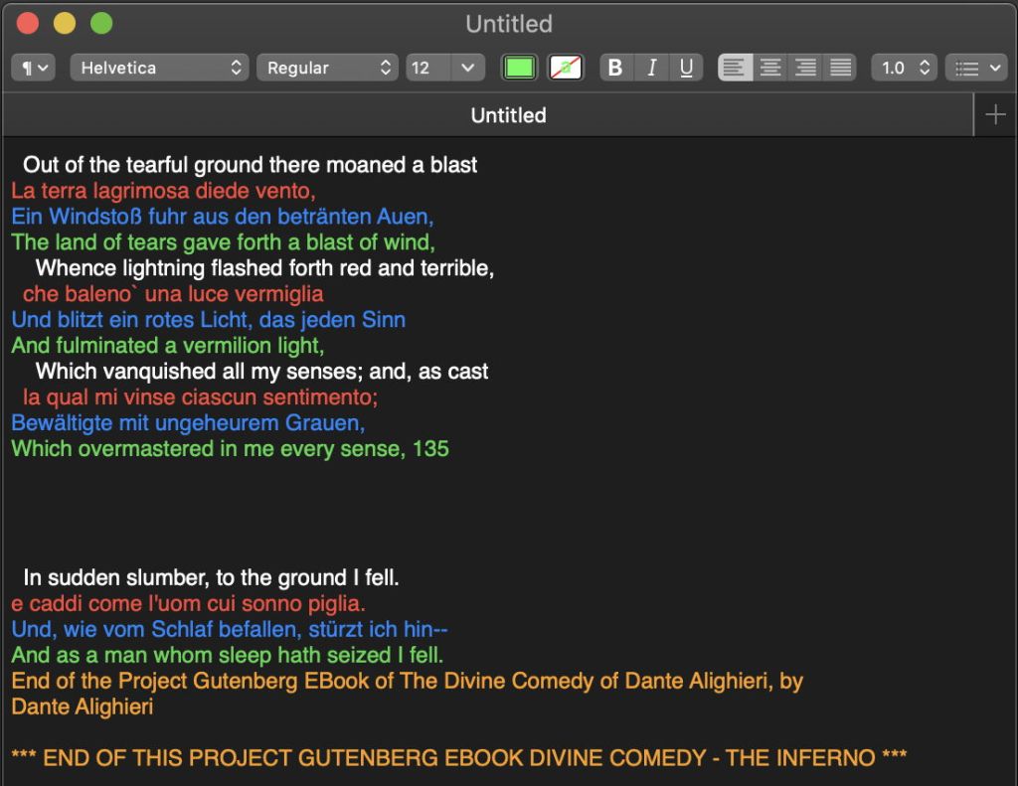Open the list bullets and numbering menu
The width and height of the screenshot is (1018, 786).
tap(976, 68)
